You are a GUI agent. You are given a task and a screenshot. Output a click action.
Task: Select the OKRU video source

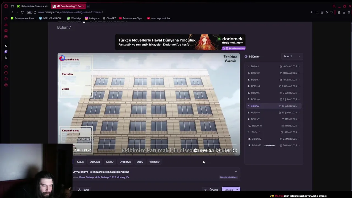point(110,162)
